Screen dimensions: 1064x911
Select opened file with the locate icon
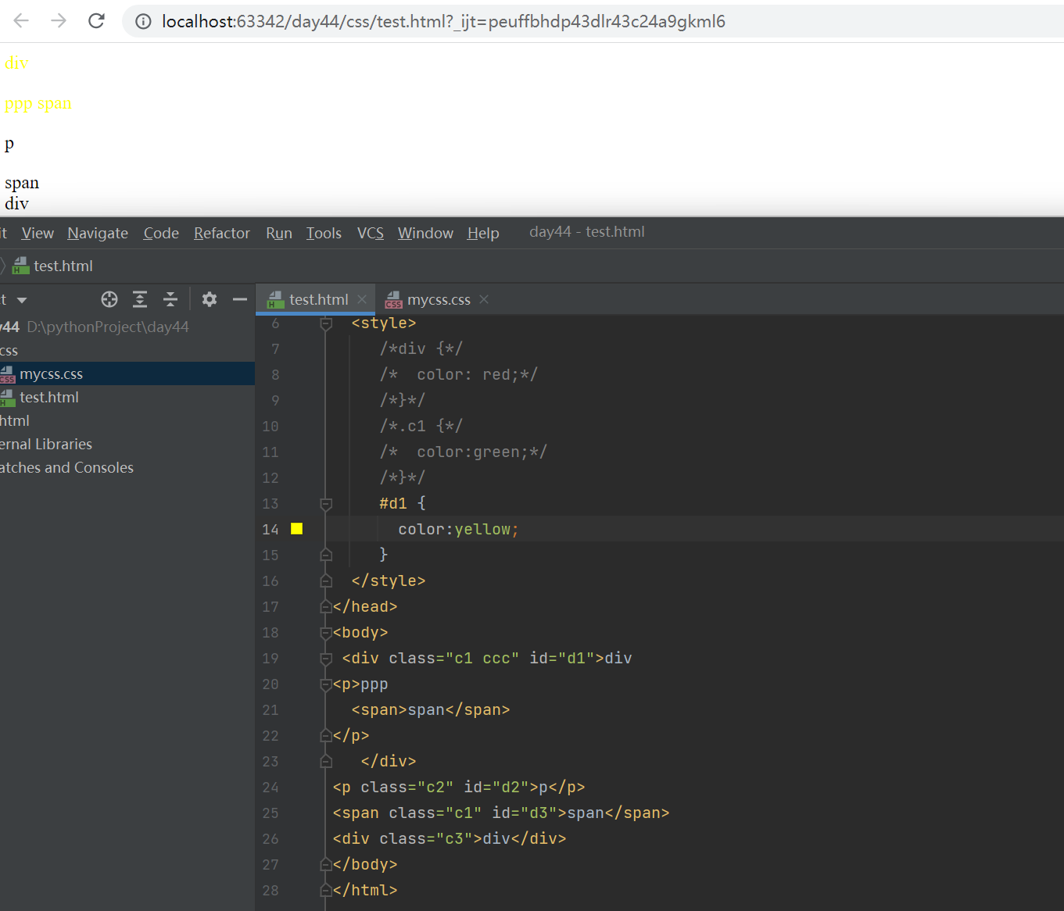pos(109,299)
